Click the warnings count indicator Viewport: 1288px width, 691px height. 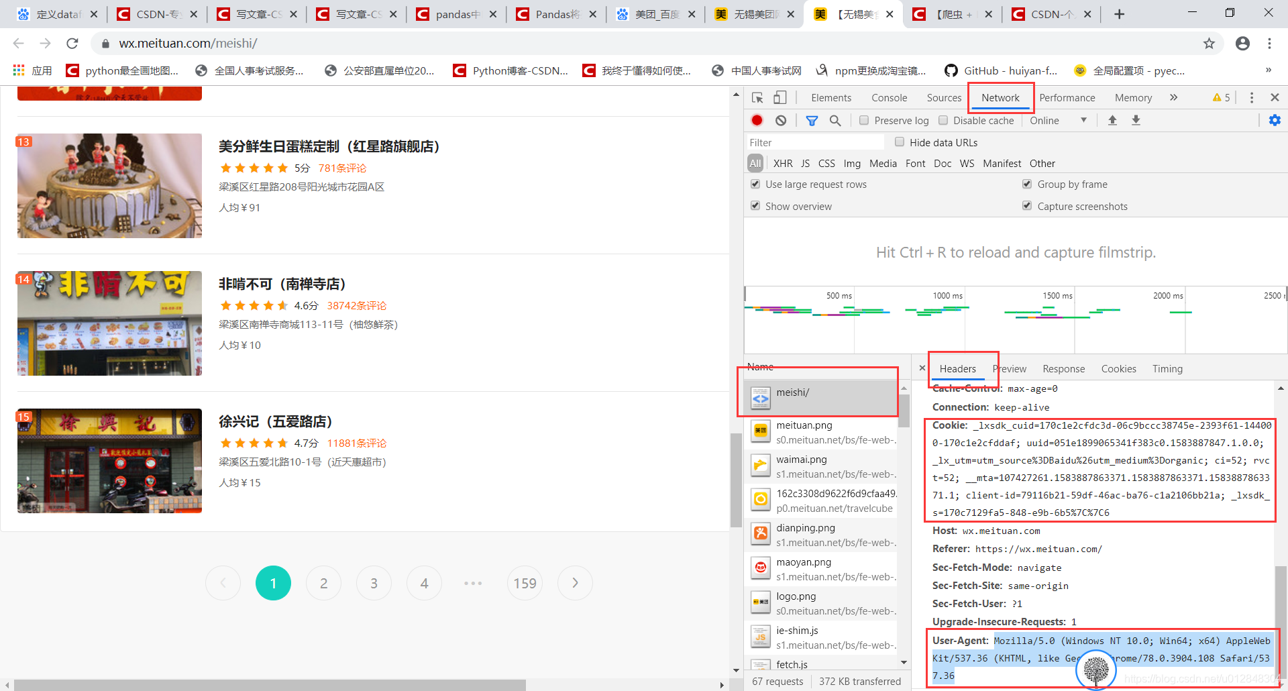click(1222, 98)
